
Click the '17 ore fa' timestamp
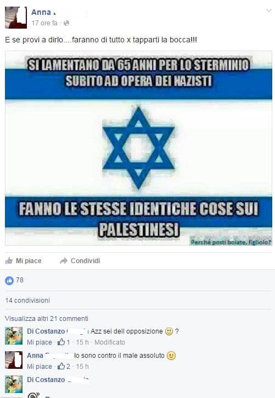[x=44, y=23]
